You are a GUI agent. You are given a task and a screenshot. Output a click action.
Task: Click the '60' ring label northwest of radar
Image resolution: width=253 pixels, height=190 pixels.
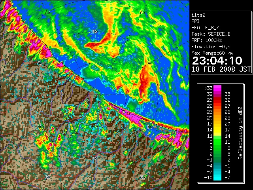tap(47, 13)
